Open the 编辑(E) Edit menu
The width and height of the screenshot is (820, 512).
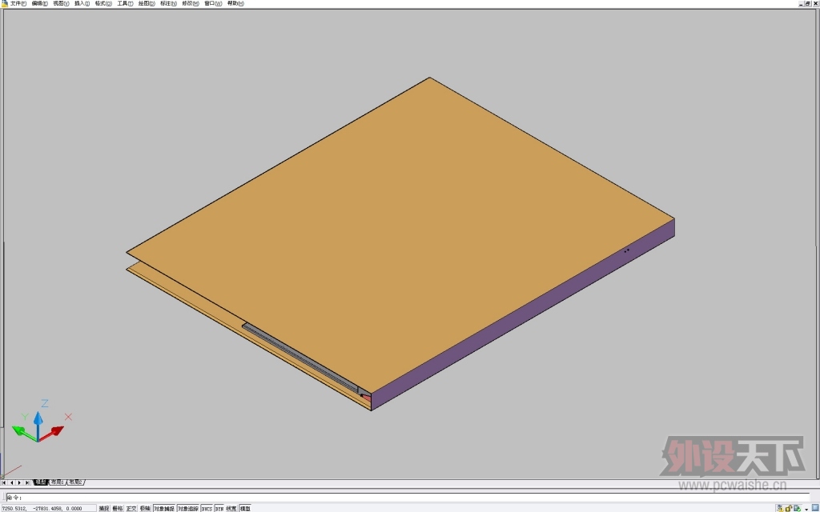[x=40, y=3]
